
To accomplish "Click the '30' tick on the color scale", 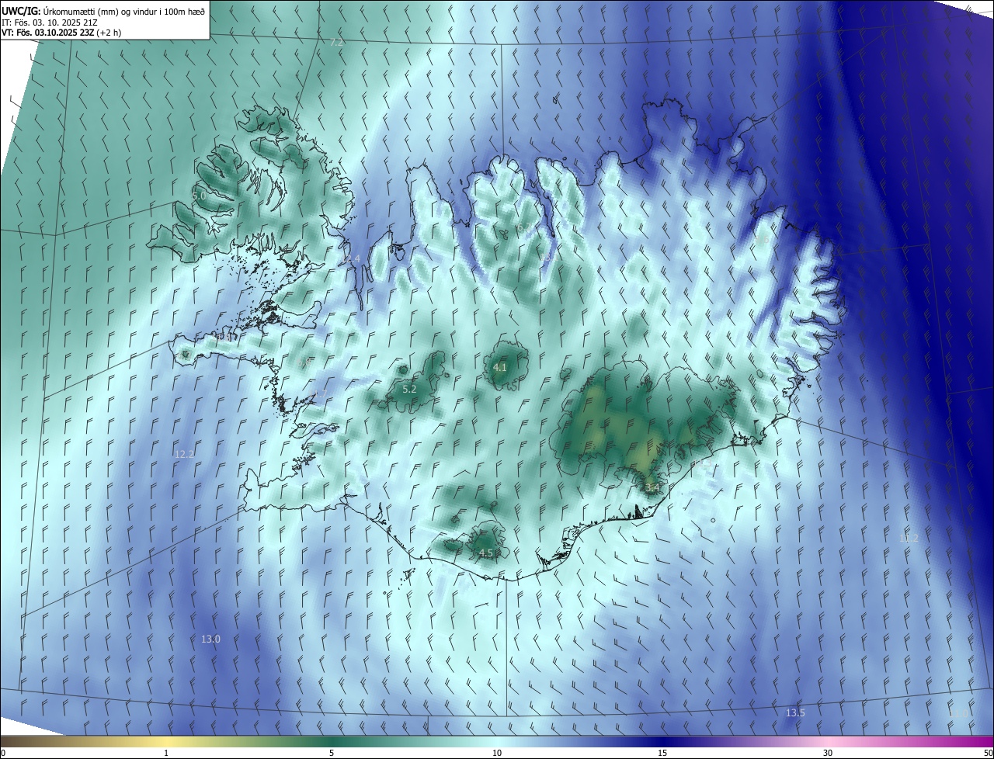I will 828,753.
